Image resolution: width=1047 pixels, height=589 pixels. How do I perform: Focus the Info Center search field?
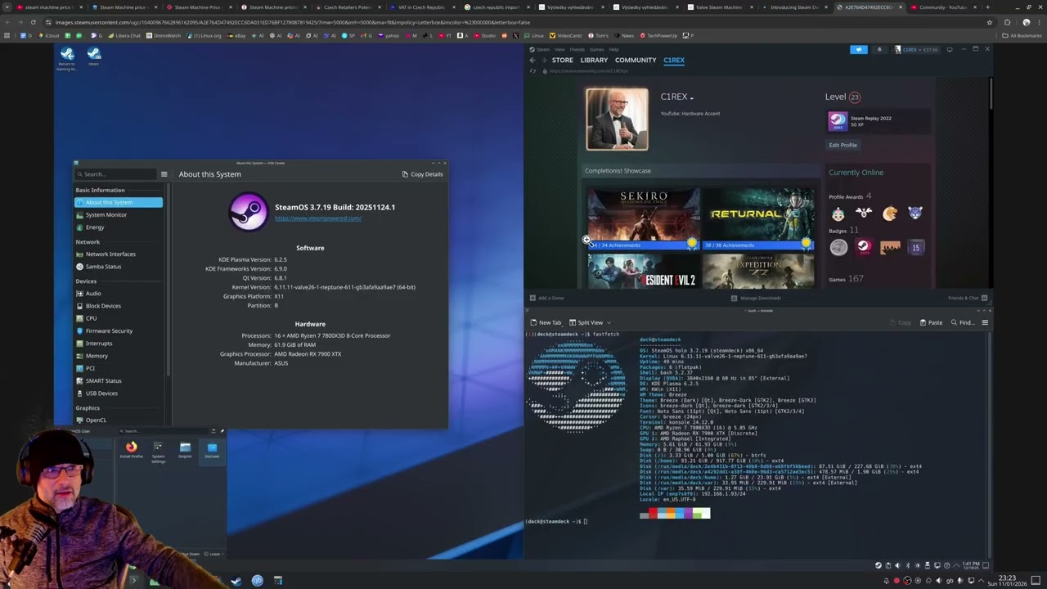(116, 174)
